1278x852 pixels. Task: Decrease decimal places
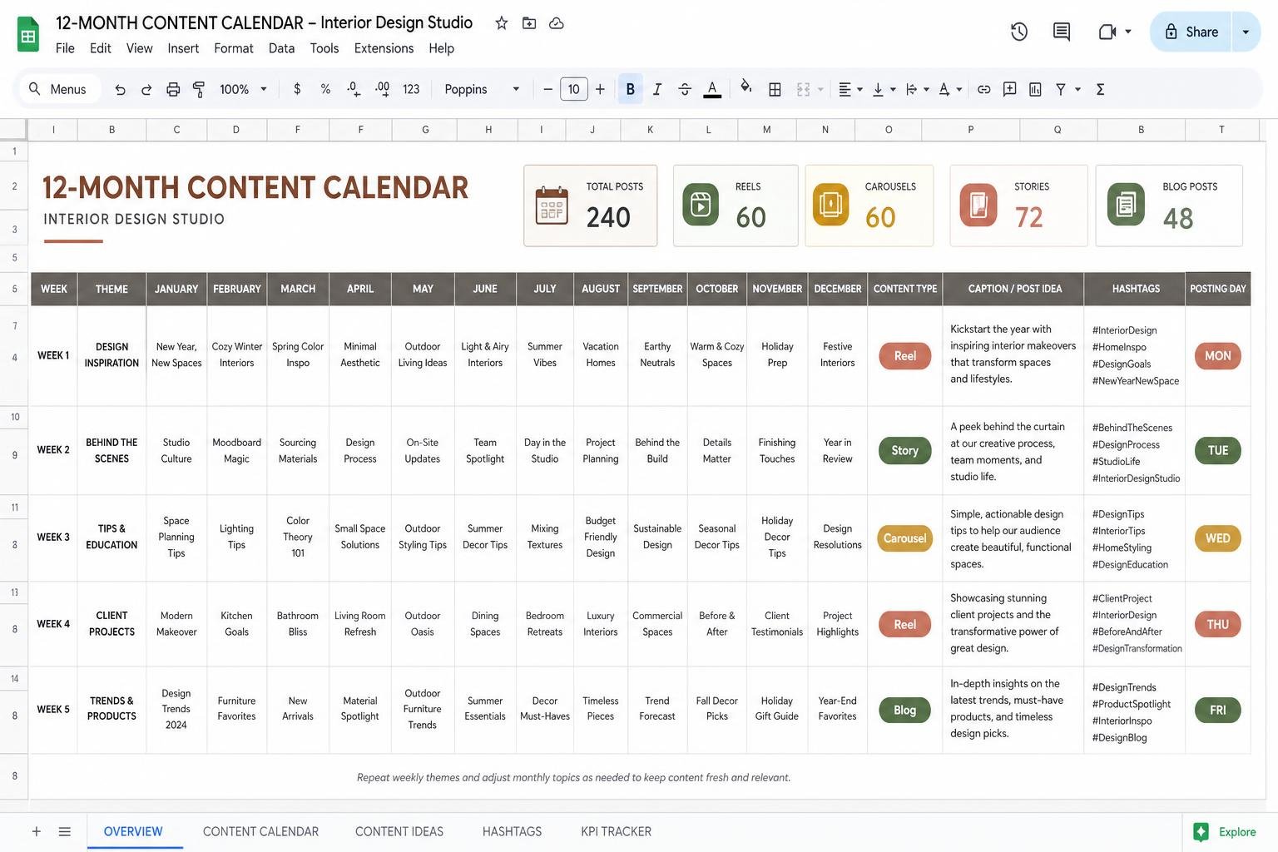(x=354, y=89)
